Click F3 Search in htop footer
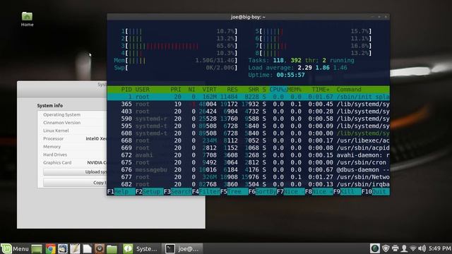This screenshot has width=452, height=254. click(177, 191)
